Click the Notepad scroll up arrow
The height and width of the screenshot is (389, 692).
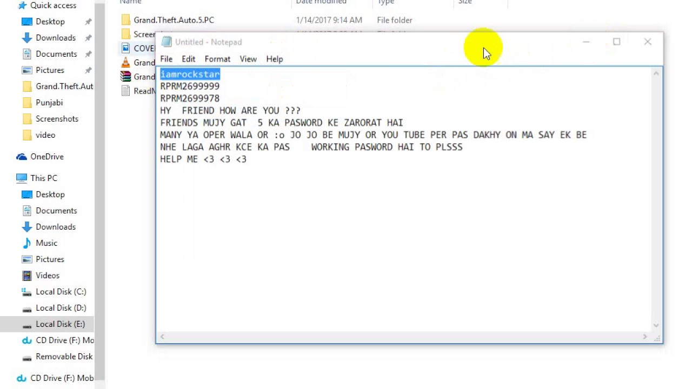click(x=656, y=73)
